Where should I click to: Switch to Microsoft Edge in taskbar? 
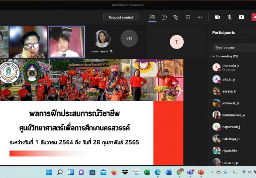158,172
